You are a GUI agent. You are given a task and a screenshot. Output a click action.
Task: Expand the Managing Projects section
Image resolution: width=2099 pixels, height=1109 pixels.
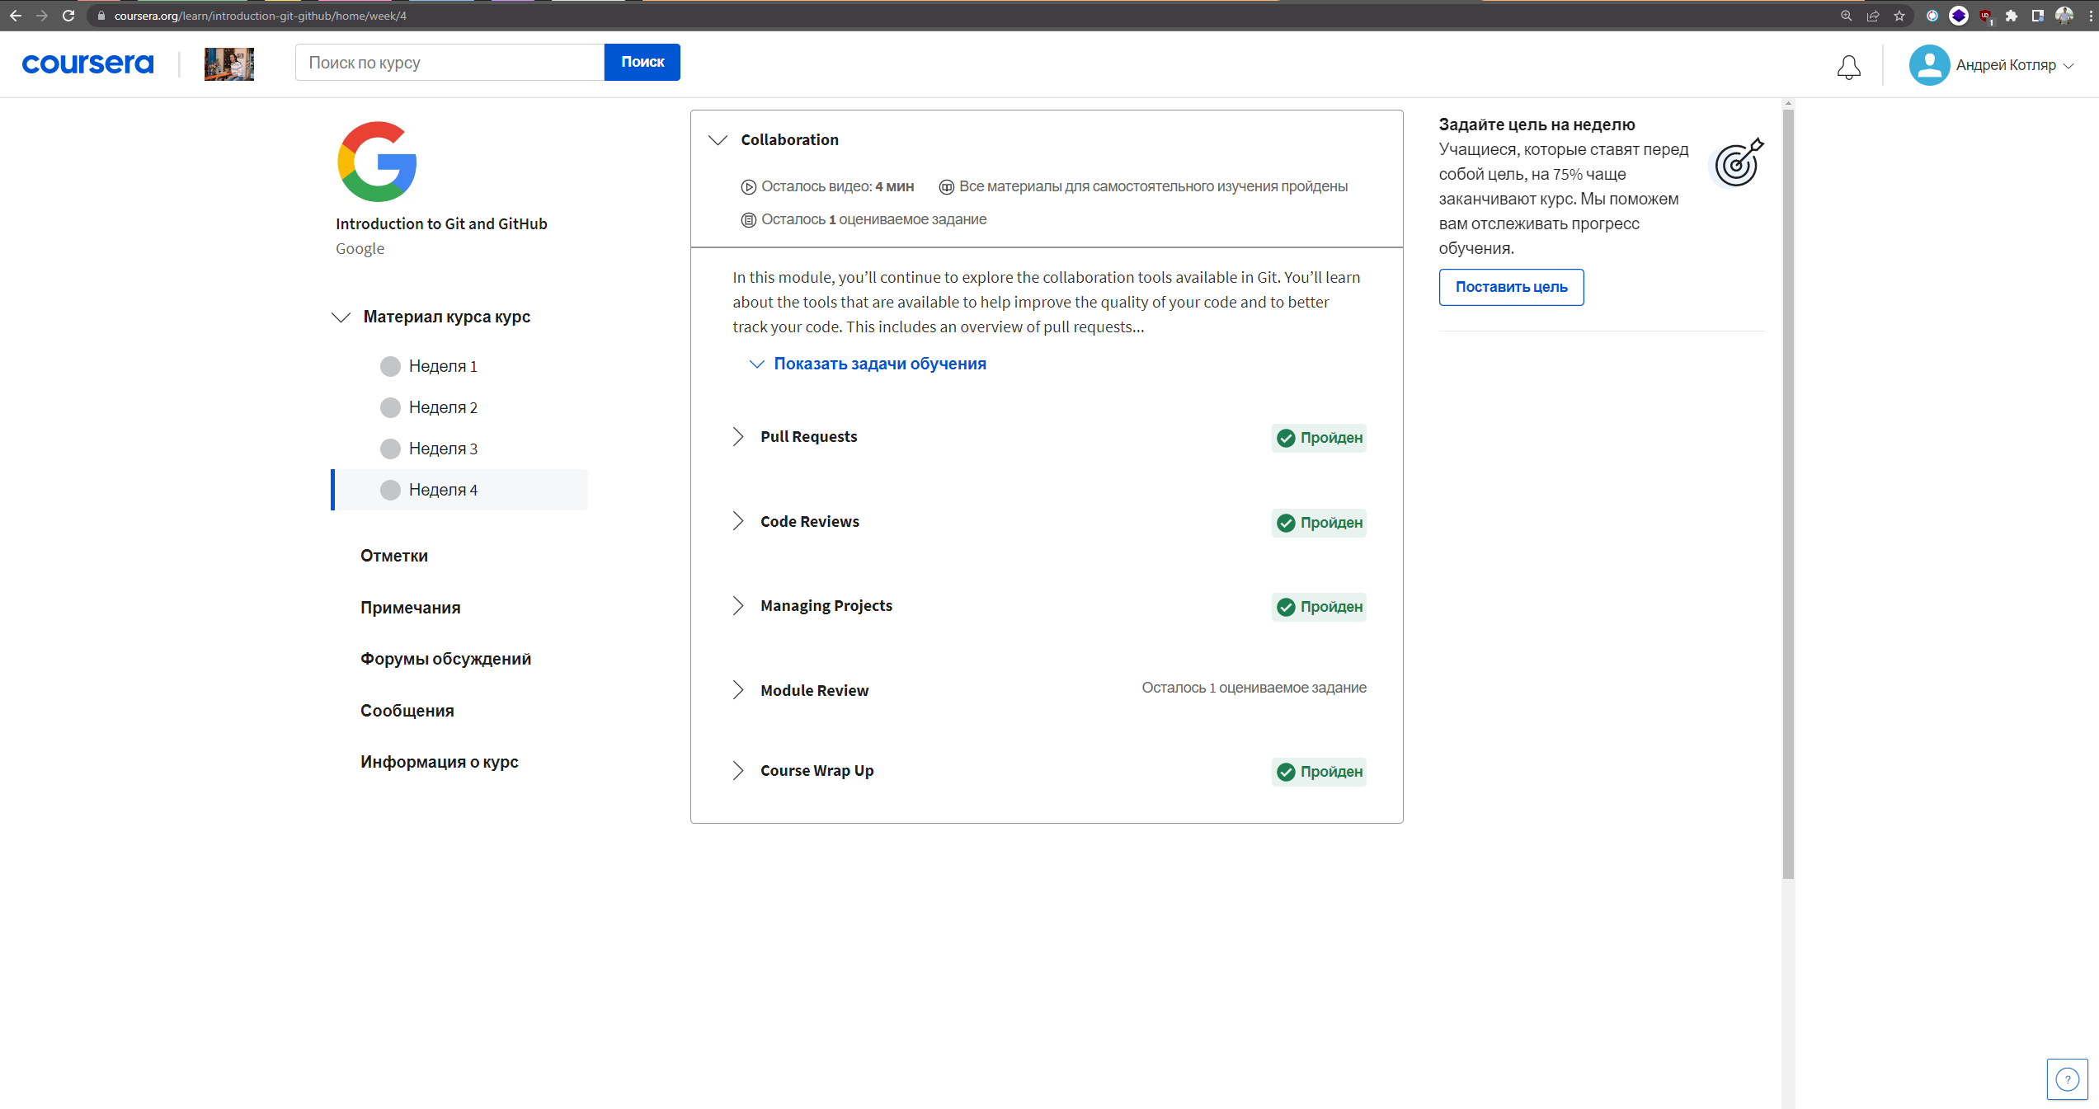click(x=737, y=606)
